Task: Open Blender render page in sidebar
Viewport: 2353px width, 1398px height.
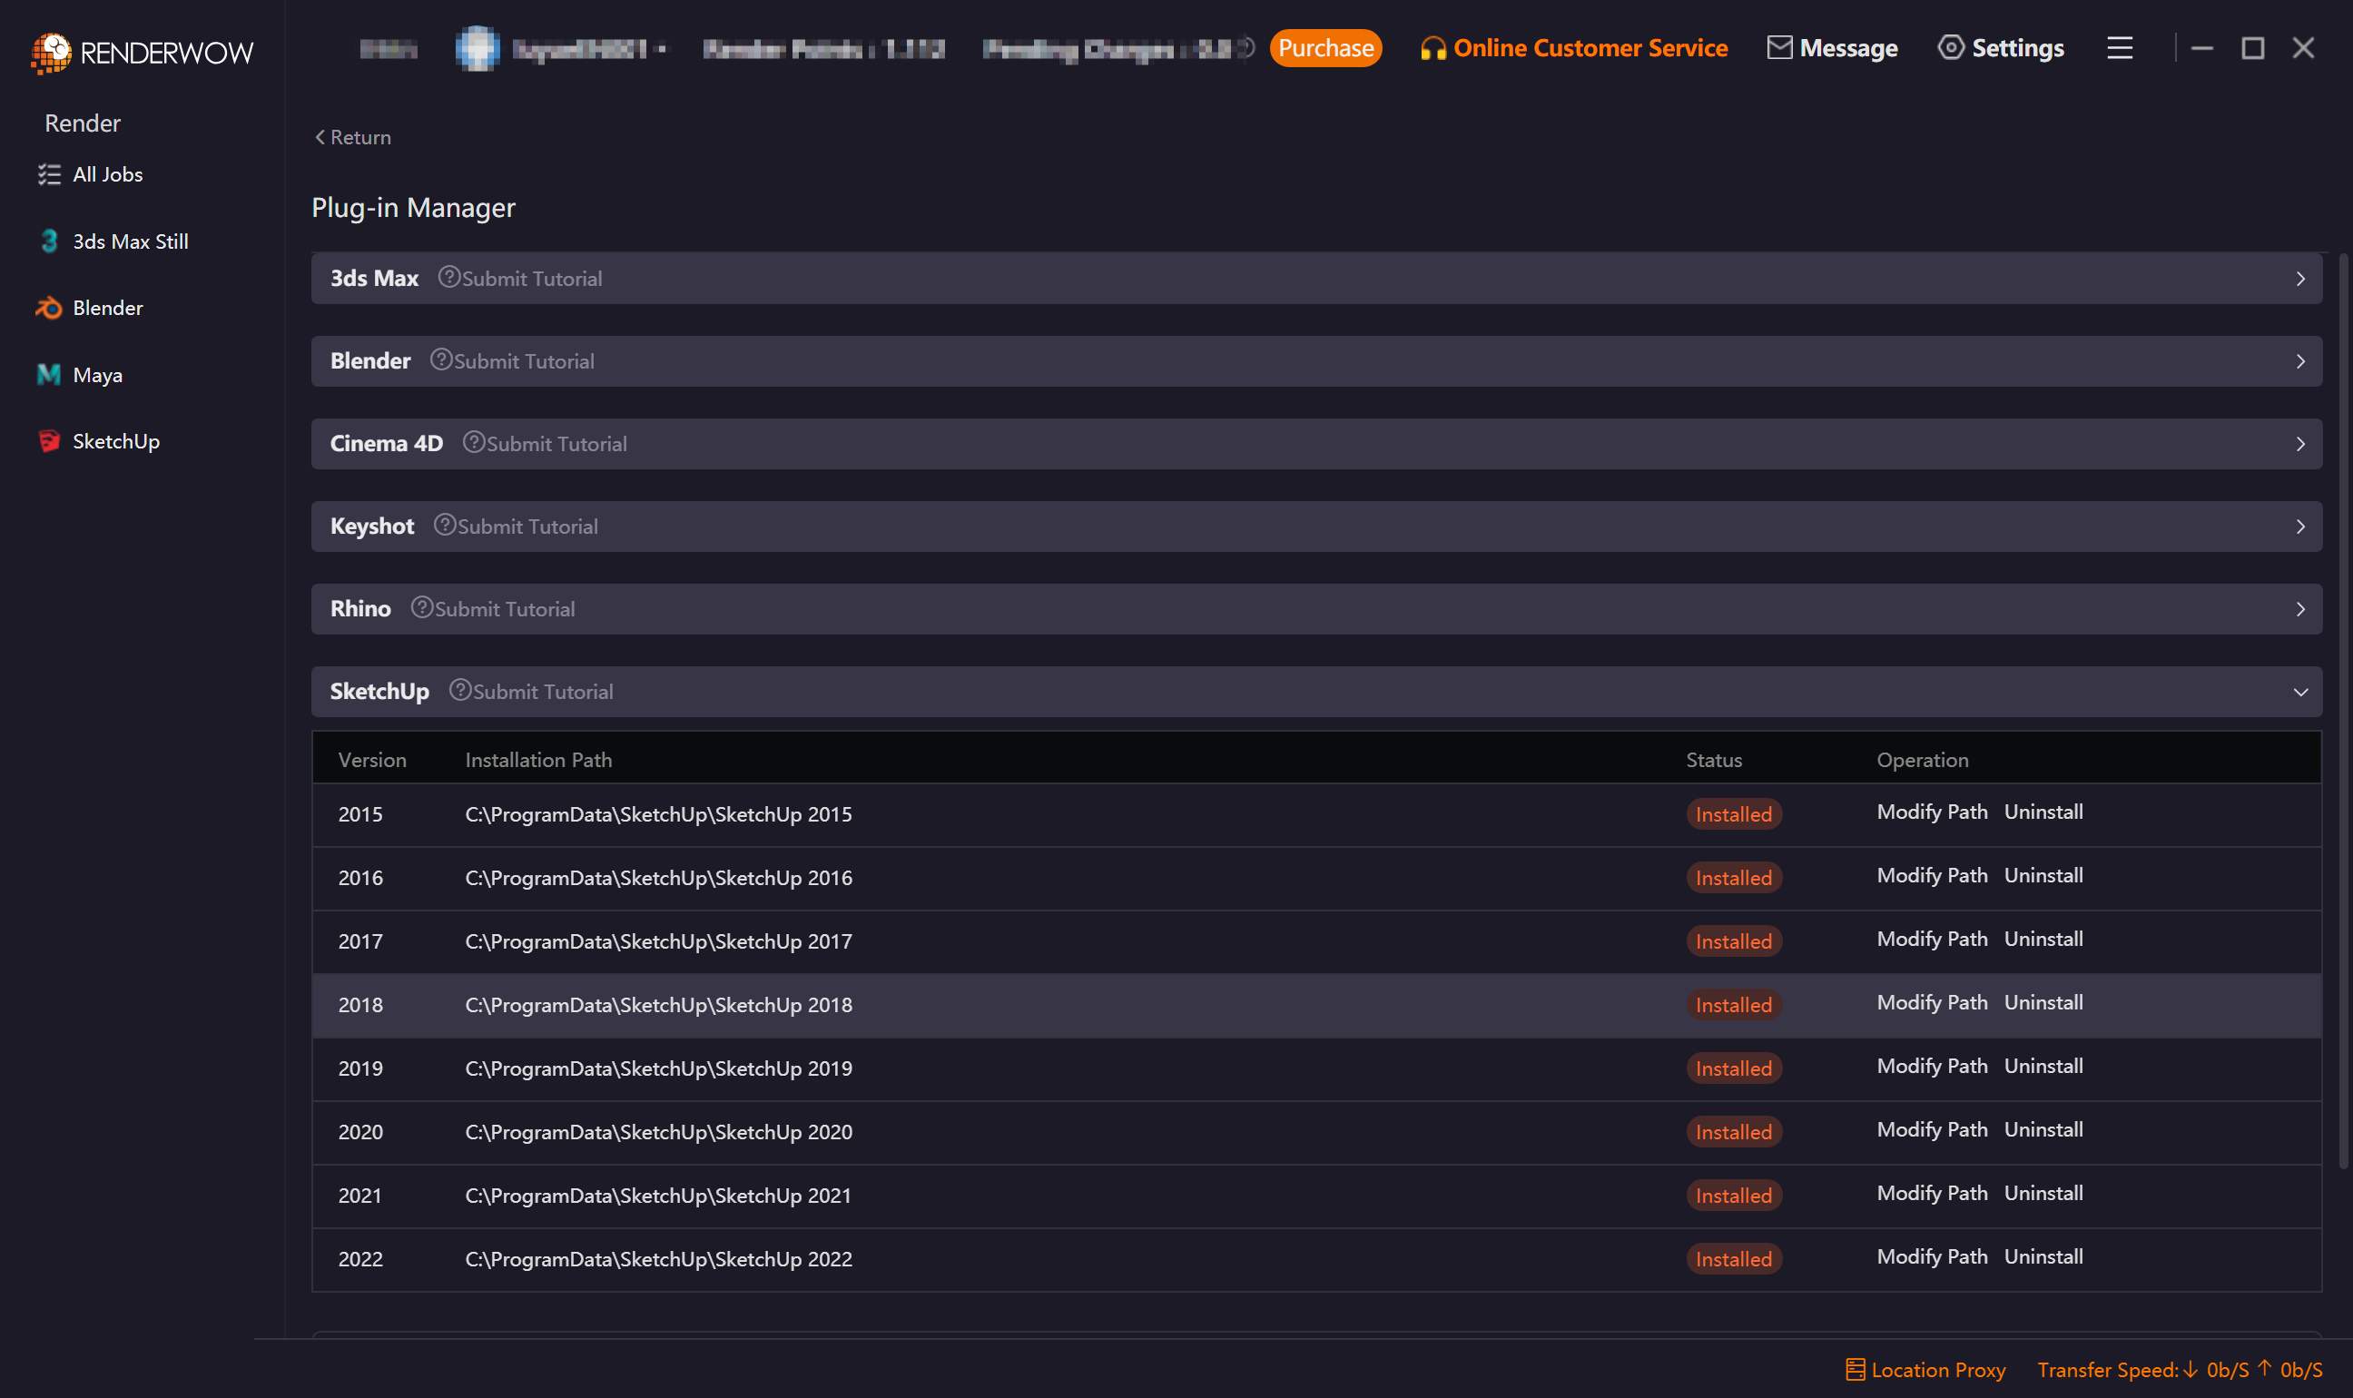Action: coord(107,308)
